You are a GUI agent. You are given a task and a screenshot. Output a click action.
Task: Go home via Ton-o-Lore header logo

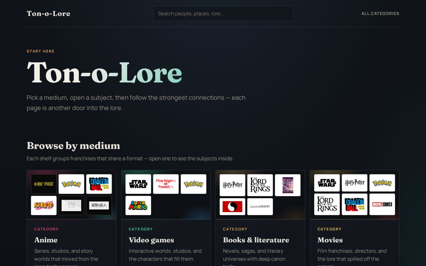pyautogui.click(x=48, y=14)
